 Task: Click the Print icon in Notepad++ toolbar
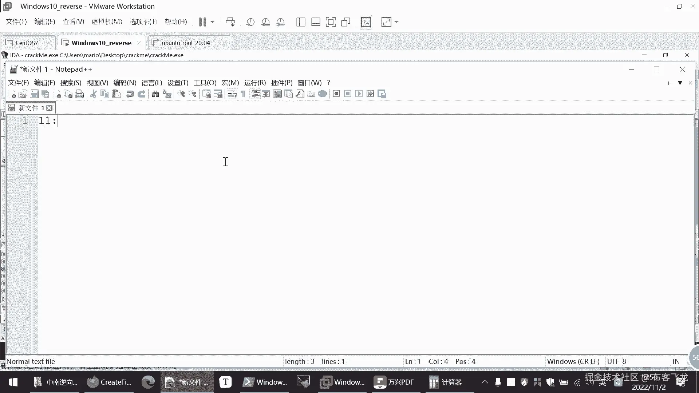79,94
